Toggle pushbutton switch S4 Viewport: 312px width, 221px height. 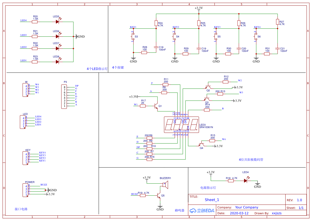175,37
